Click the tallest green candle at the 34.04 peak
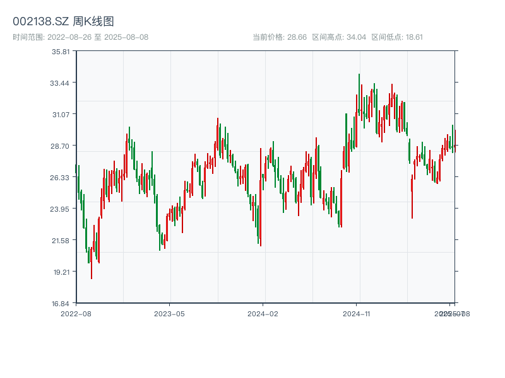Viewport: 505px width, 378px height. (359, 95)
